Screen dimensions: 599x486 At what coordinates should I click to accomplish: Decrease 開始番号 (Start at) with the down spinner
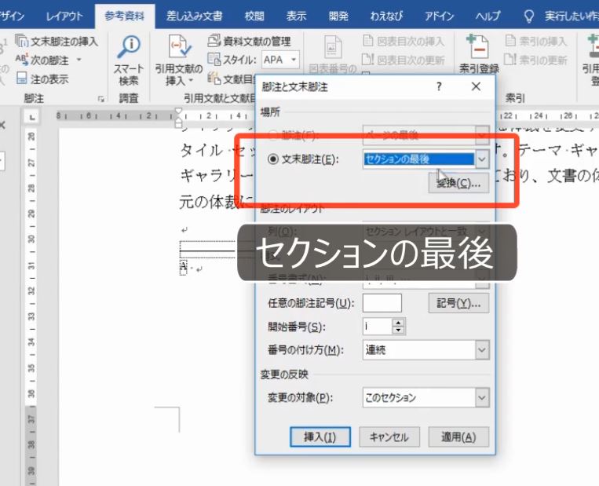point(399,331)
